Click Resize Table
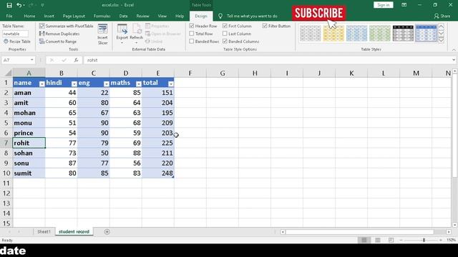Screen dimensions: 458x257 [x=17, y=41]
